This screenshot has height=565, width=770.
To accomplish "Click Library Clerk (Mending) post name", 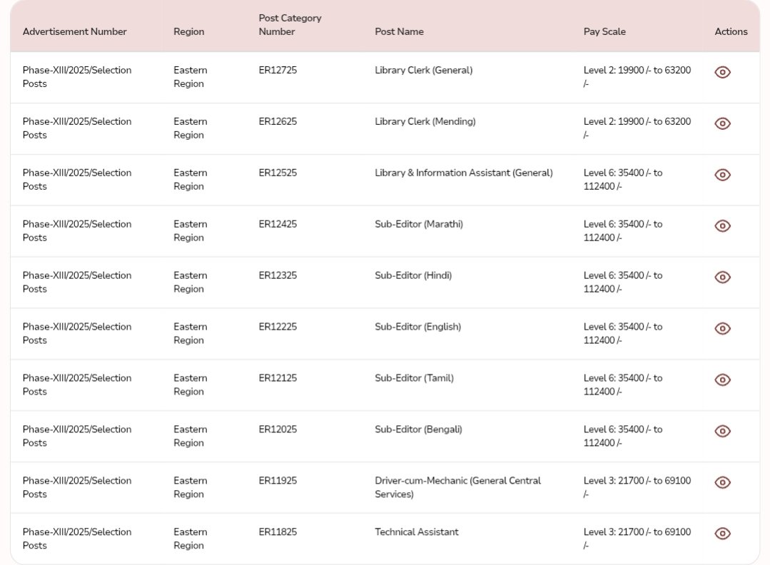I will click(425, 121).
